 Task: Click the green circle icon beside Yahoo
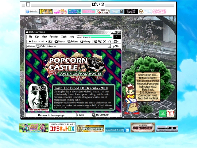(163, 113)
